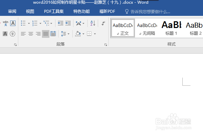This screenshot has height=135, width=203.
Task: Open paragraph settings dialog launcher
Action: coord(106,45)
